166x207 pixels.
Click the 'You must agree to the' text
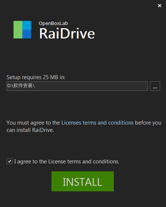33,123
